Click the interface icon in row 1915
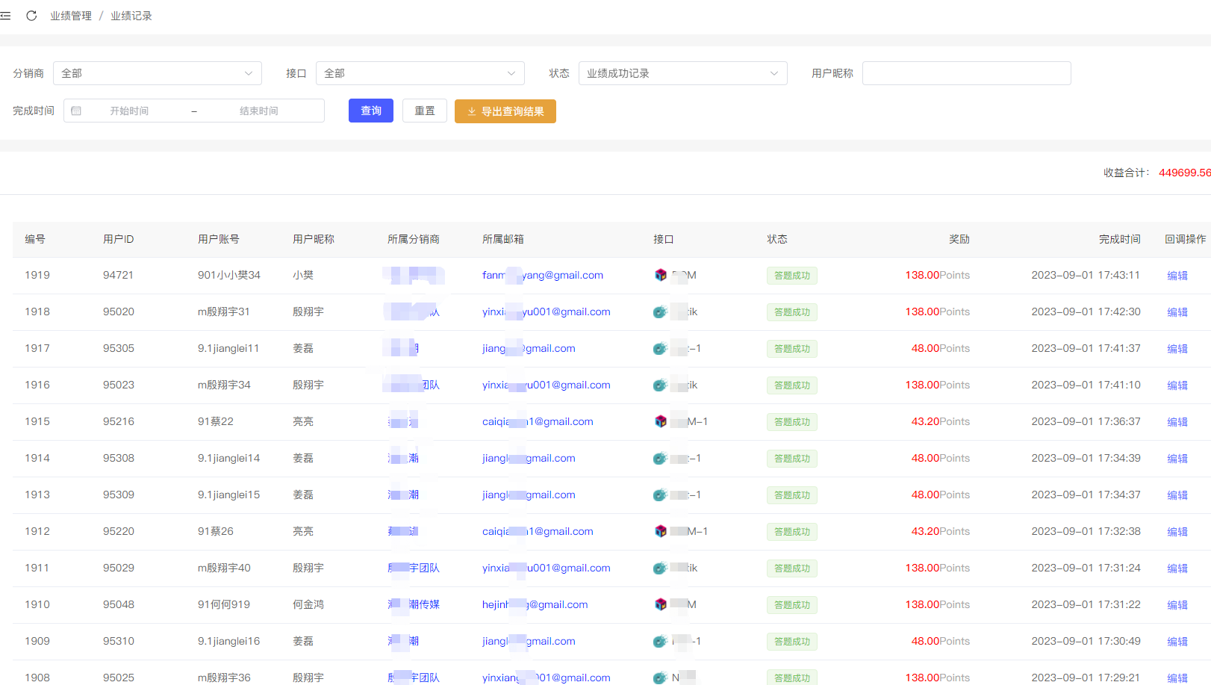Image resolution: width=1211 pixels, height=685 pixels. click(660, 421)
